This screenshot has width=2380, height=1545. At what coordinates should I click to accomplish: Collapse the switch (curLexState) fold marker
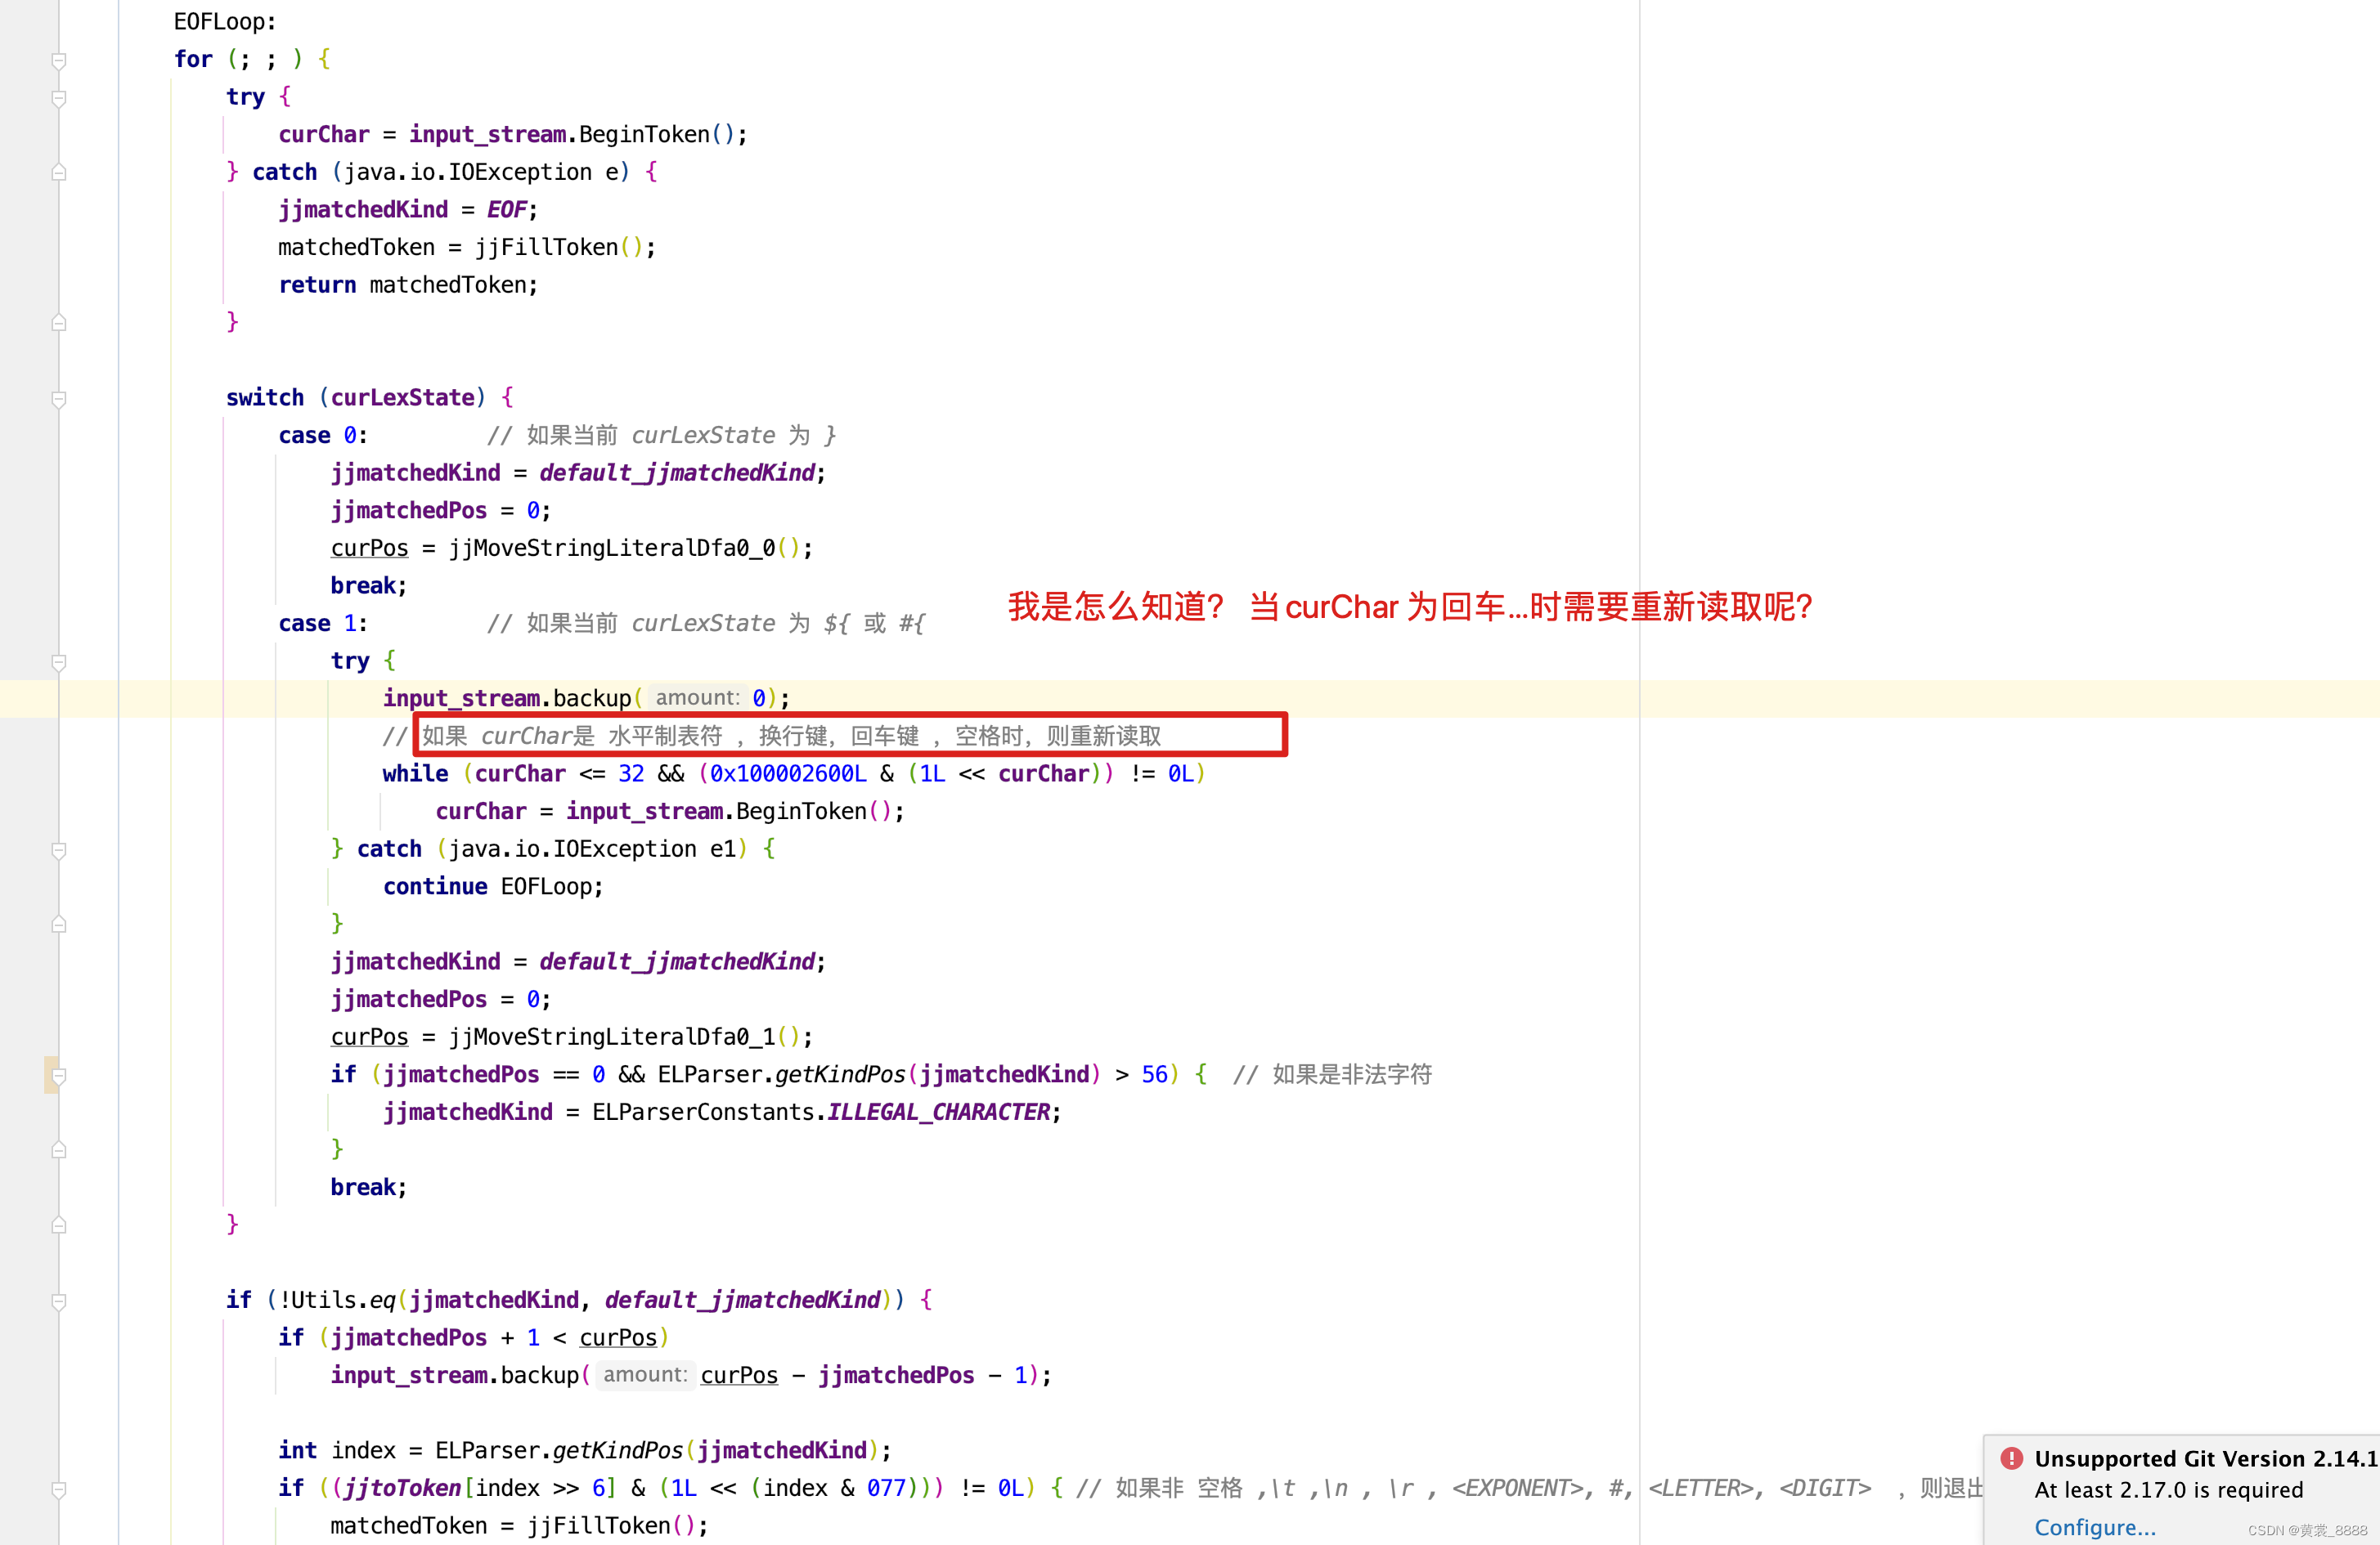[x=59, y=399]
